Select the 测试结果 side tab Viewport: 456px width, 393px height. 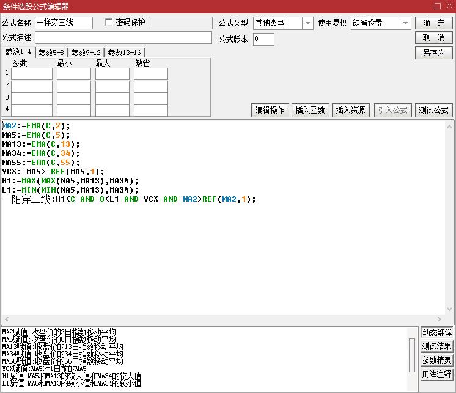pos(437,346)
